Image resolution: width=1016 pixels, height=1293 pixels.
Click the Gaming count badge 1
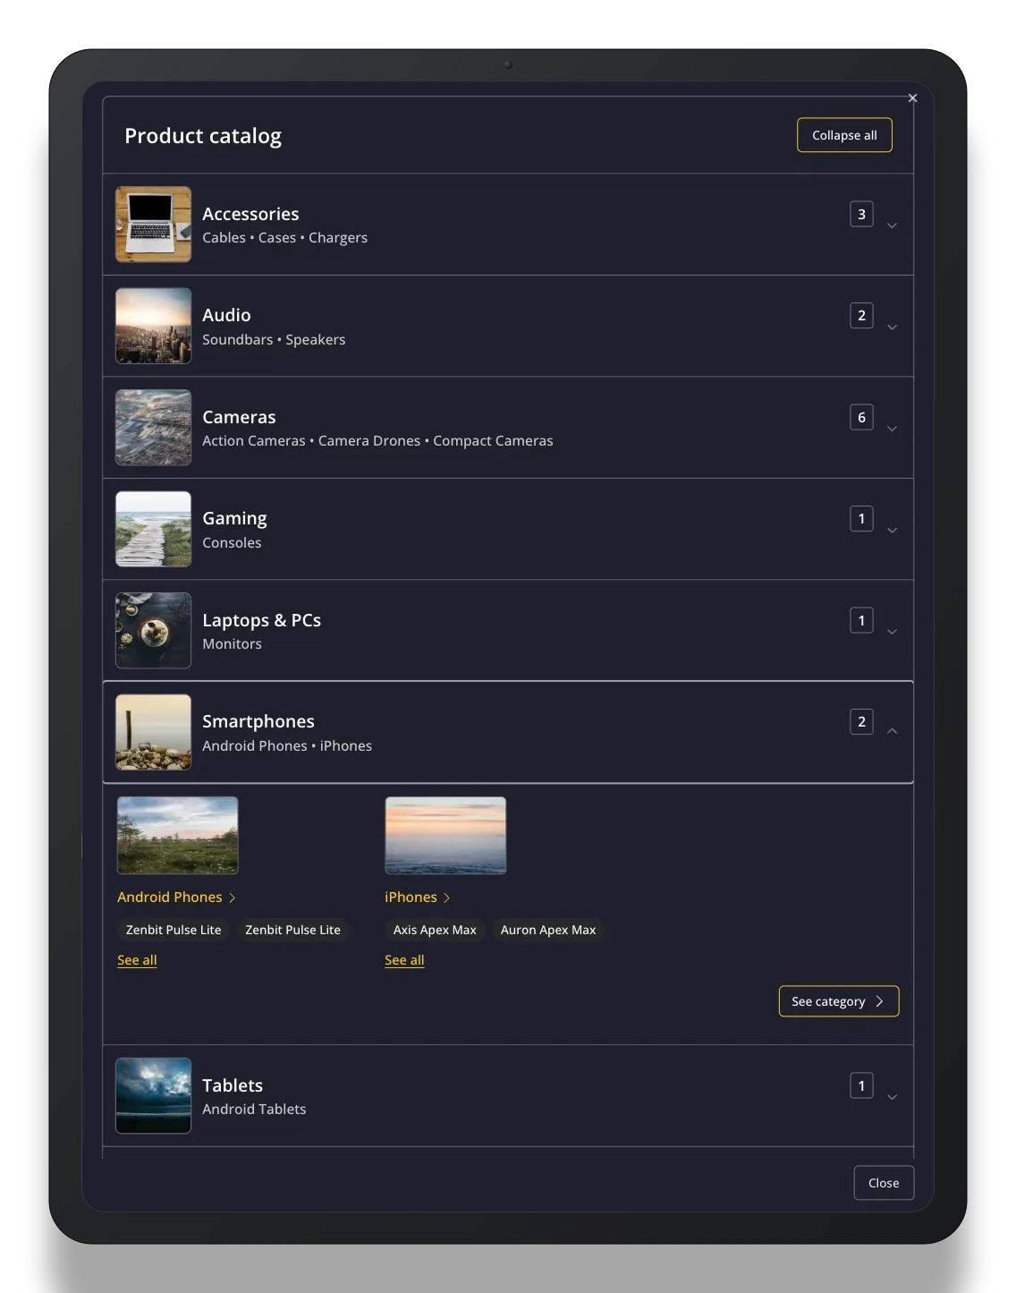(861, 518)
